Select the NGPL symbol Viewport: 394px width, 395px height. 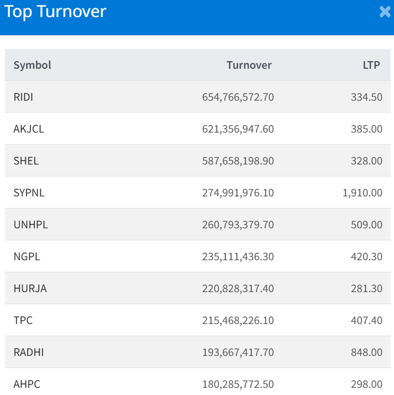(x=27, y=256)
